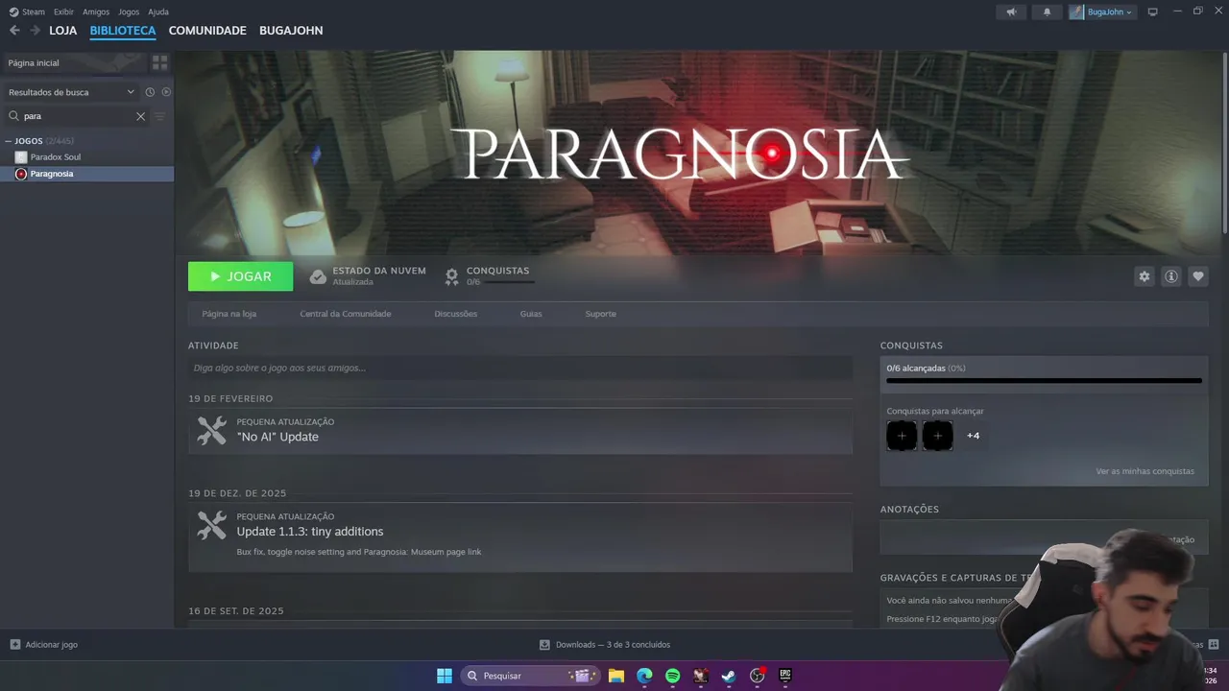Open the Exibir menu
Viewport: 1229px width, 691px height.
[63, 12]
